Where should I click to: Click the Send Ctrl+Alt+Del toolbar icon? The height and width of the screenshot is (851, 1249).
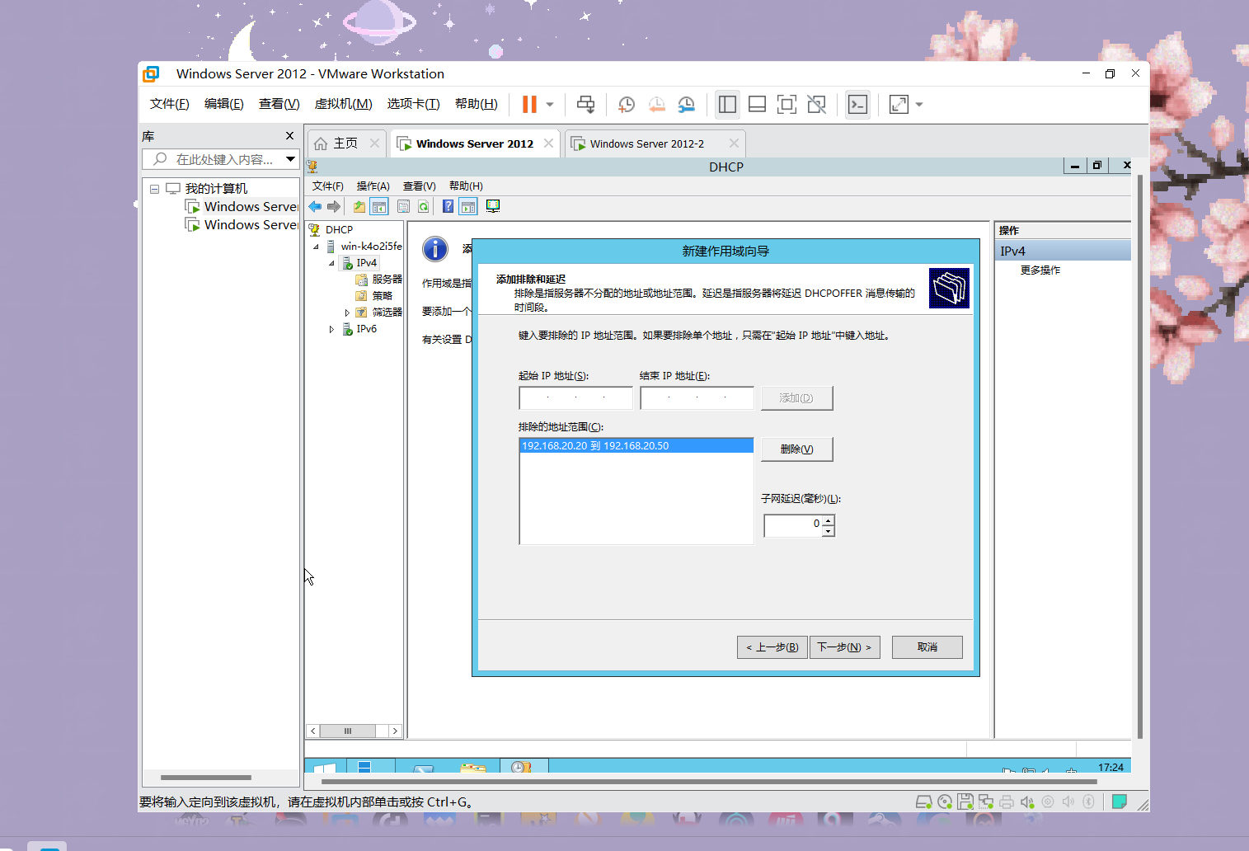585,104
